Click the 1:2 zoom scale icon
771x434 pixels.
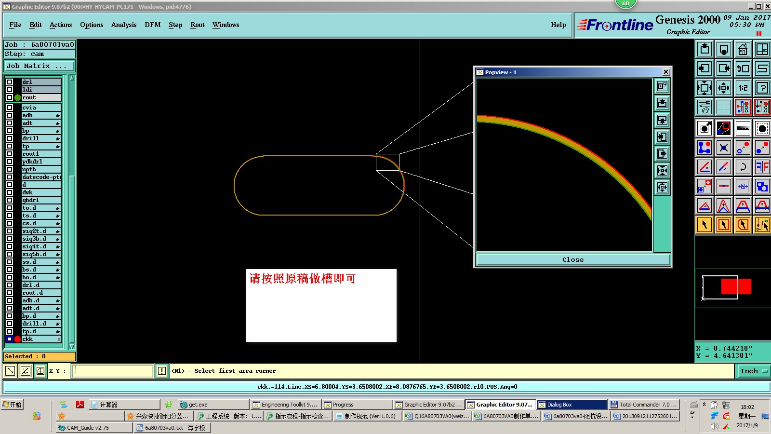pos(743,88)
